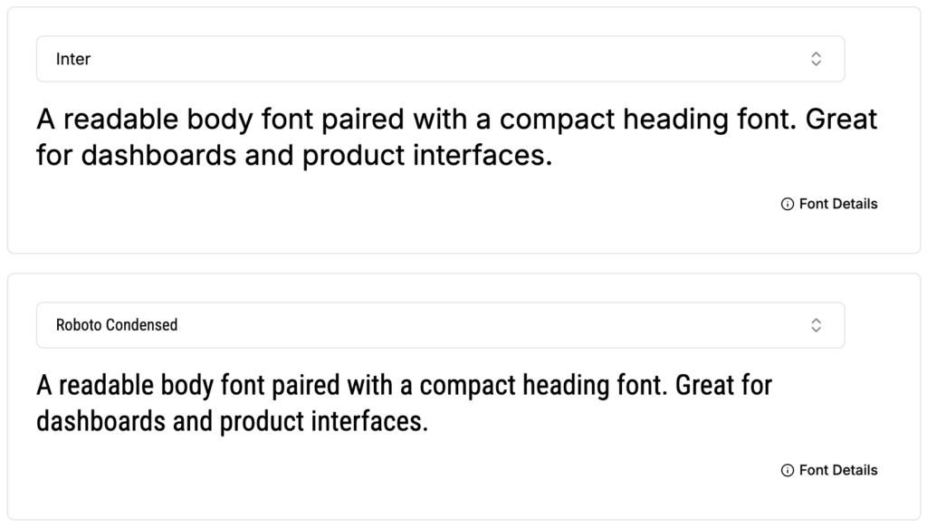Click the info icon in the Inter card
The width and height of the screenshot is (927, 528).
click(x=787, y=205)
